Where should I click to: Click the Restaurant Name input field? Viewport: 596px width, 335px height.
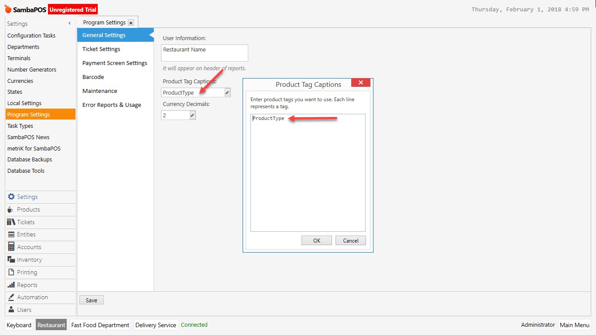[204, 53]
